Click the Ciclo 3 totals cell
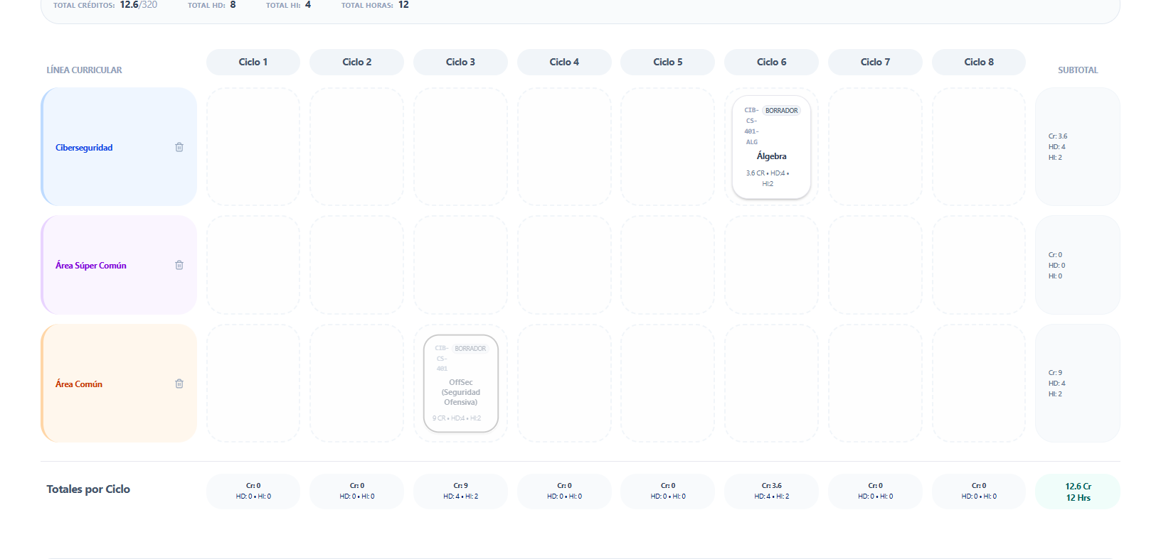The height and width of the screenshot is (559, 1161). (460, 492)
